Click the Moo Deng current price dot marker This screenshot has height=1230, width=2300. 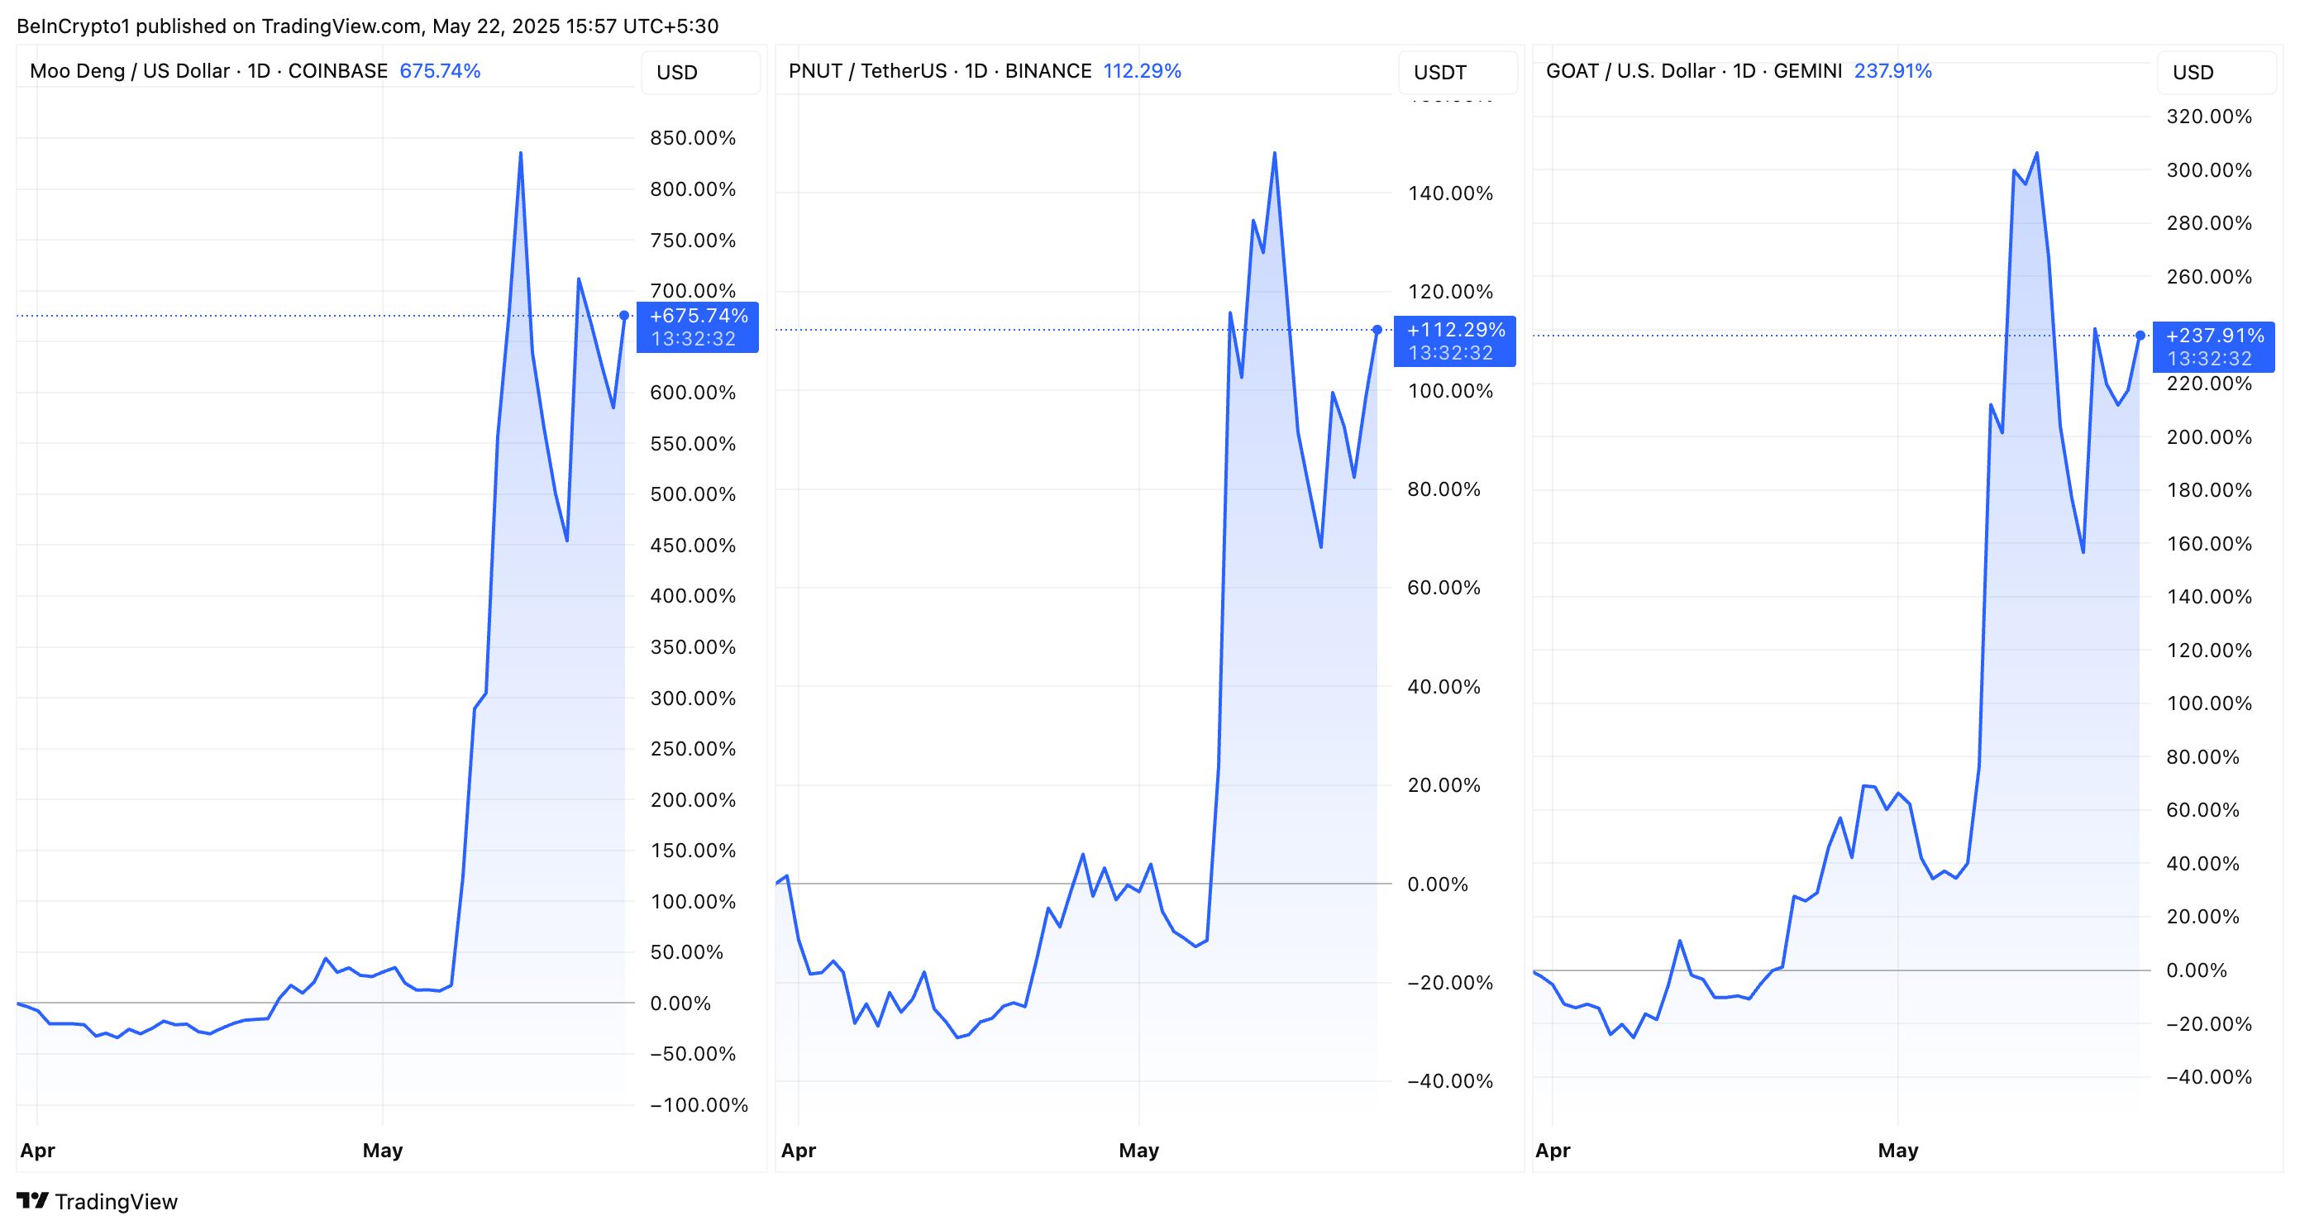624,315
